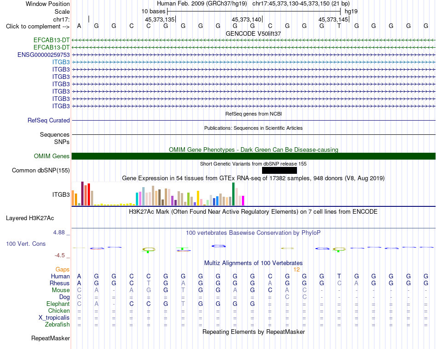Click the 4.88 PhyloP upper limit value

[59, 233]
